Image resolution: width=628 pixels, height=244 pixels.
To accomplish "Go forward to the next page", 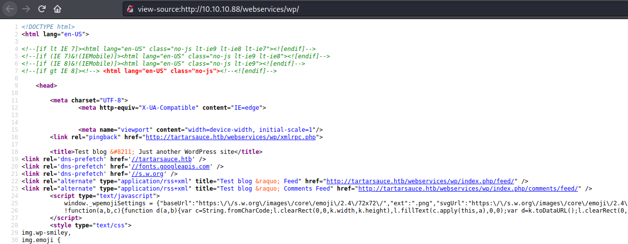I will tap(26, 9).
